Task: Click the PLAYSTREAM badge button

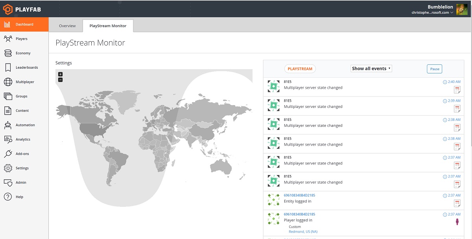Action: [300, 69]
